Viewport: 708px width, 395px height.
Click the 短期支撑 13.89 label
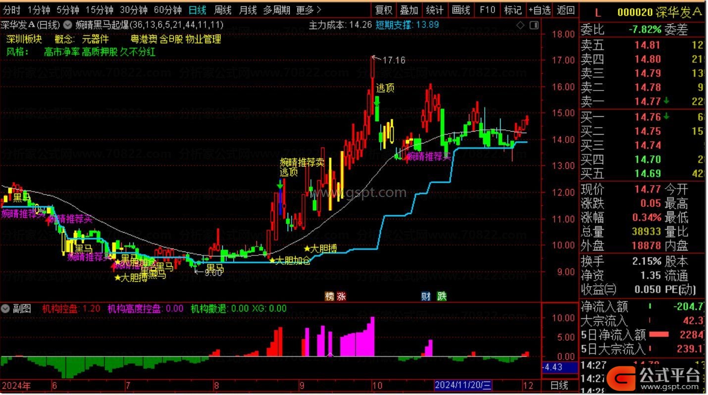click(x=407, y=24)
